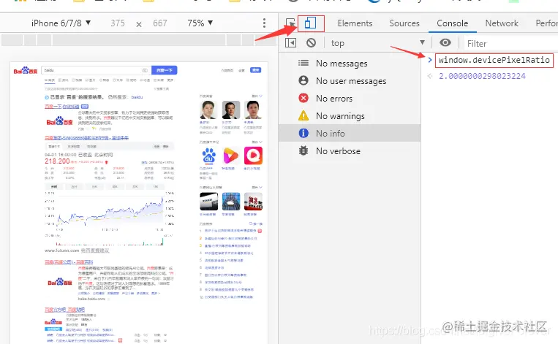
Task: Open the 75% zoom dropdown
Action: pyautogui.click(x=200, y=23)
